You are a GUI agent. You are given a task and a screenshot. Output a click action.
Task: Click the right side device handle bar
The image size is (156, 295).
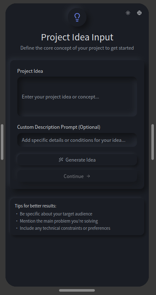pyautogui.click(x=153, y=142)
